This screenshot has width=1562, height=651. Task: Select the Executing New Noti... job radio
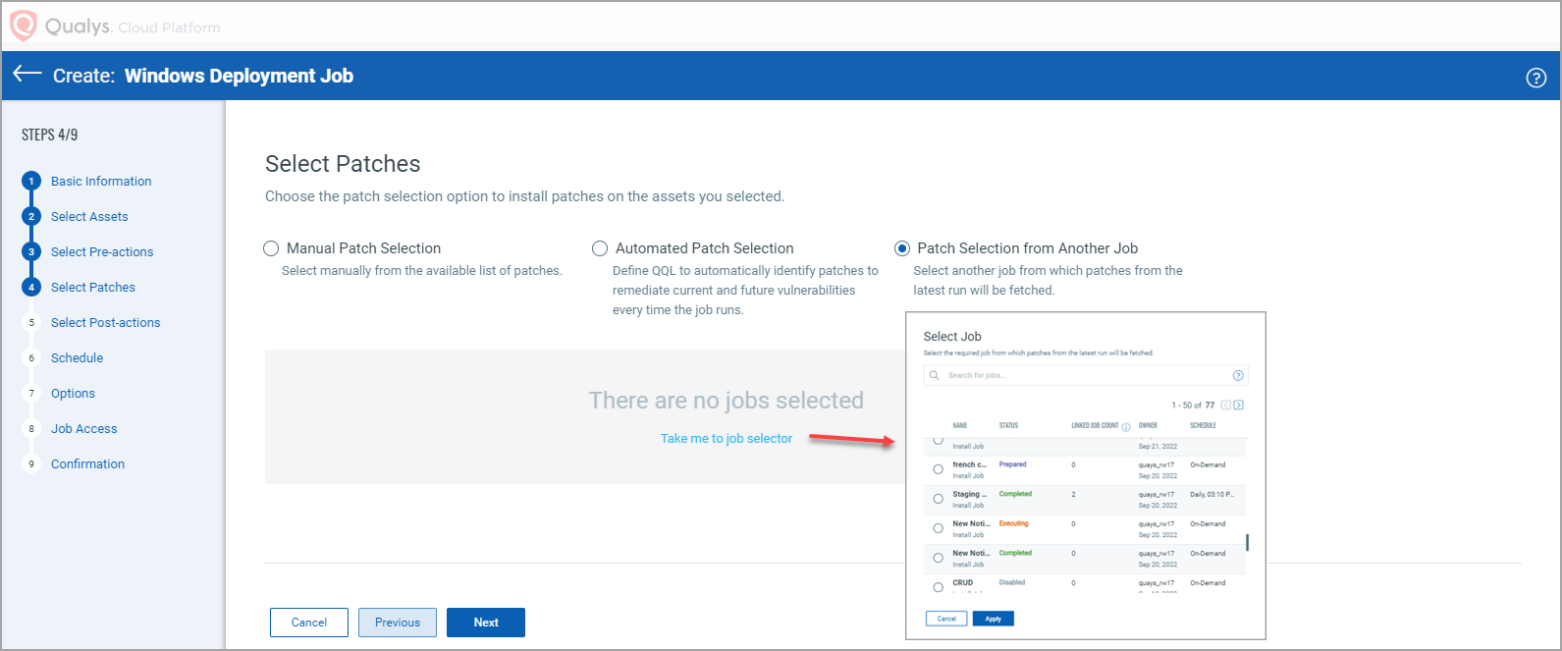pos(938,528)
